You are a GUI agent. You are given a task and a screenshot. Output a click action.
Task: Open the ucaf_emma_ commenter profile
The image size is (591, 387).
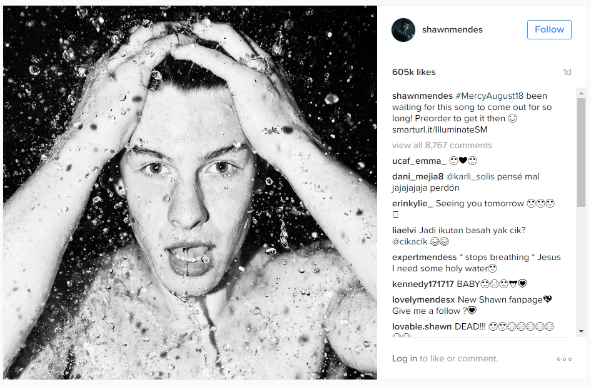pyautogui.click(x=419, y=161)
